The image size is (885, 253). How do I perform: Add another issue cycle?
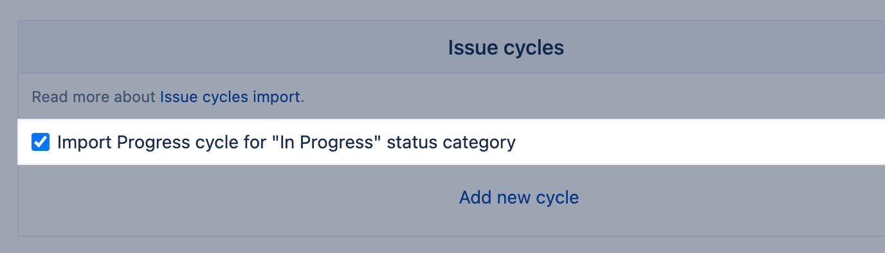519,197
